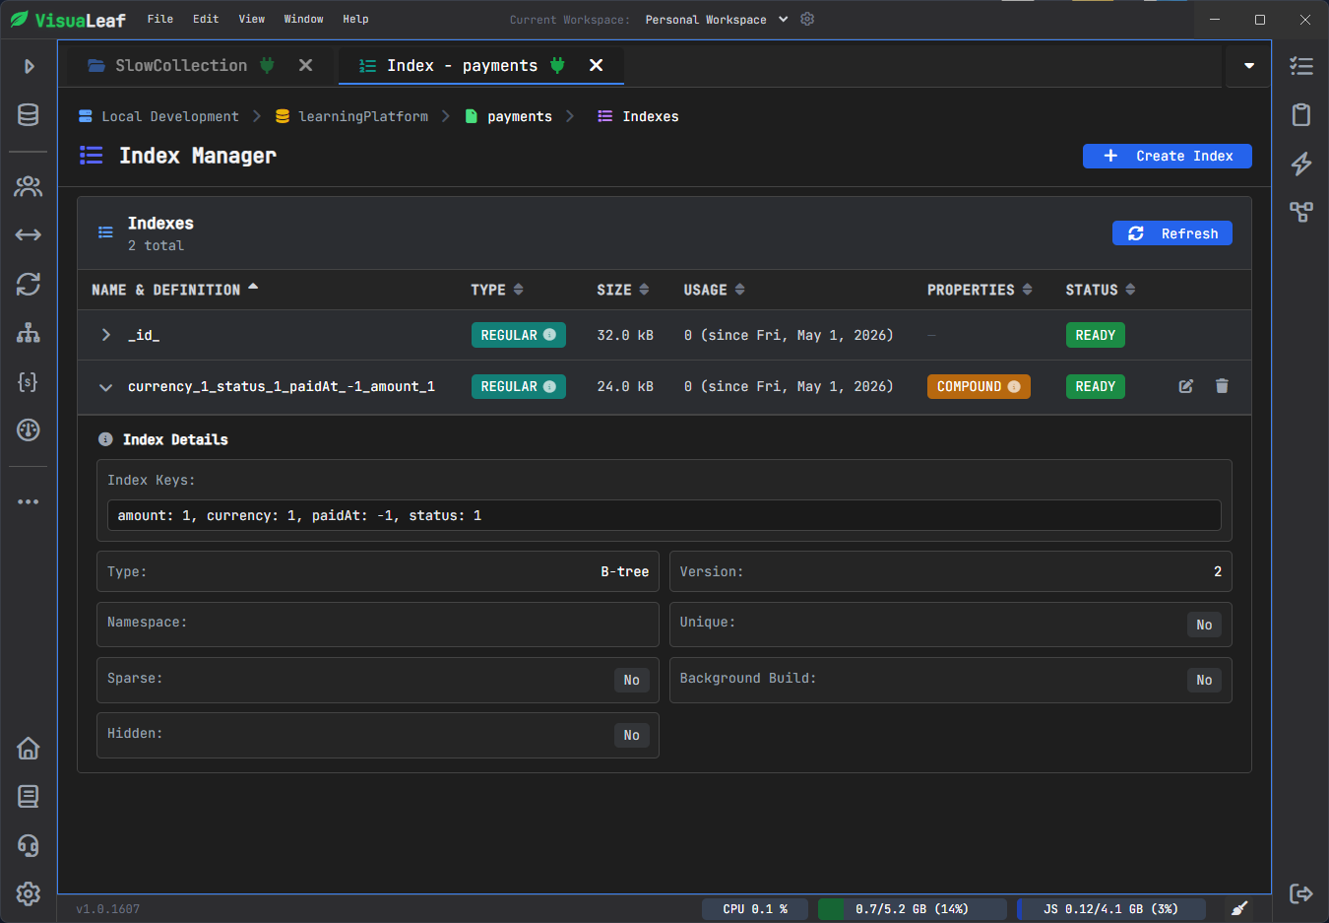Open the View menu

(251, 19)
